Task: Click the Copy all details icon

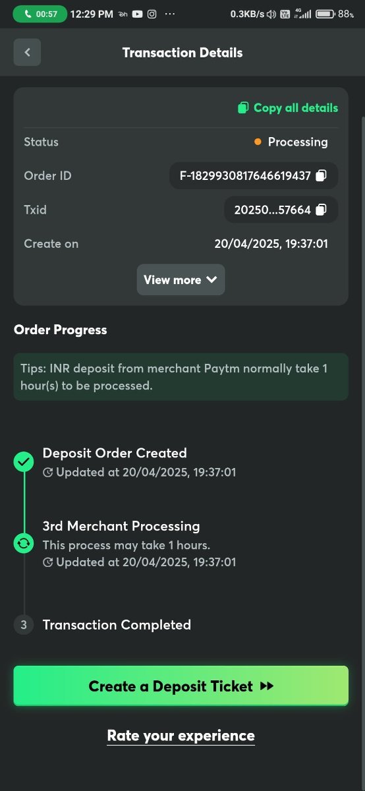Action: pos(243,108)
